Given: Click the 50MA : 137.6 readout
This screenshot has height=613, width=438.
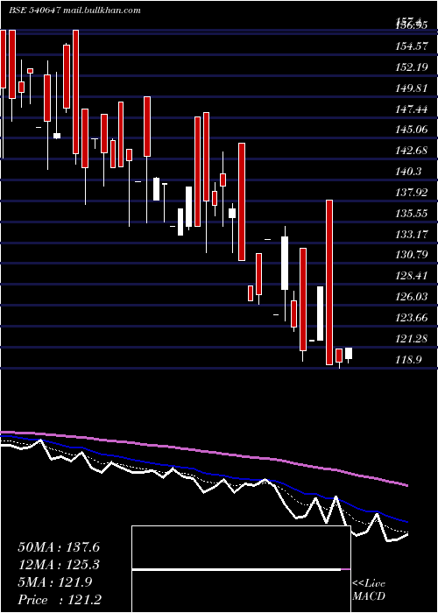Looking at the screenshot, I should coord(59,547).
